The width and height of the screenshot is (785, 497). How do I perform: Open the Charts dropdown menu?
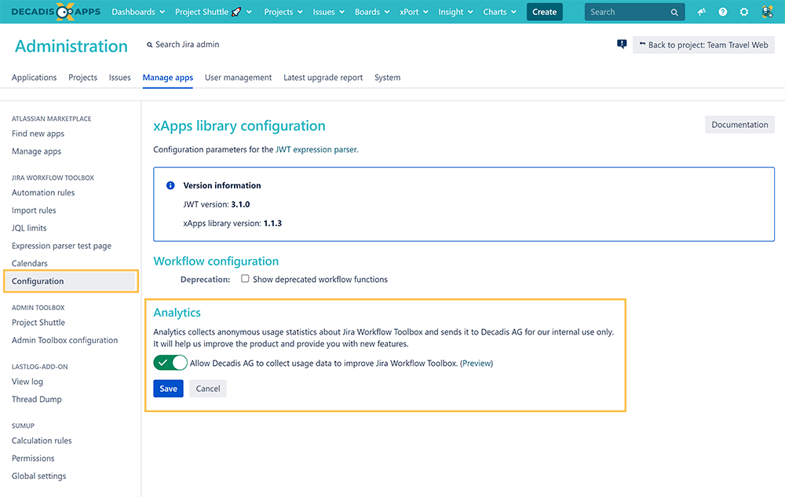pyautogui.click(x=499, y=12)
